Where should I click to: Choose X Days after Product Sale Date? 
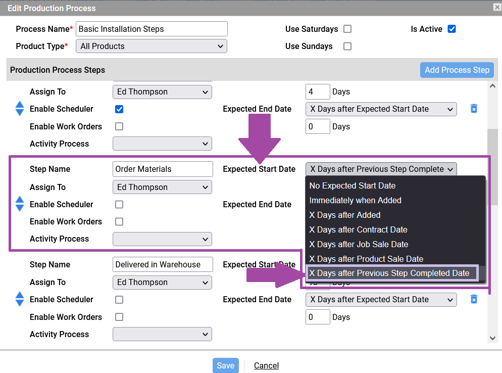tap(395, 259)
